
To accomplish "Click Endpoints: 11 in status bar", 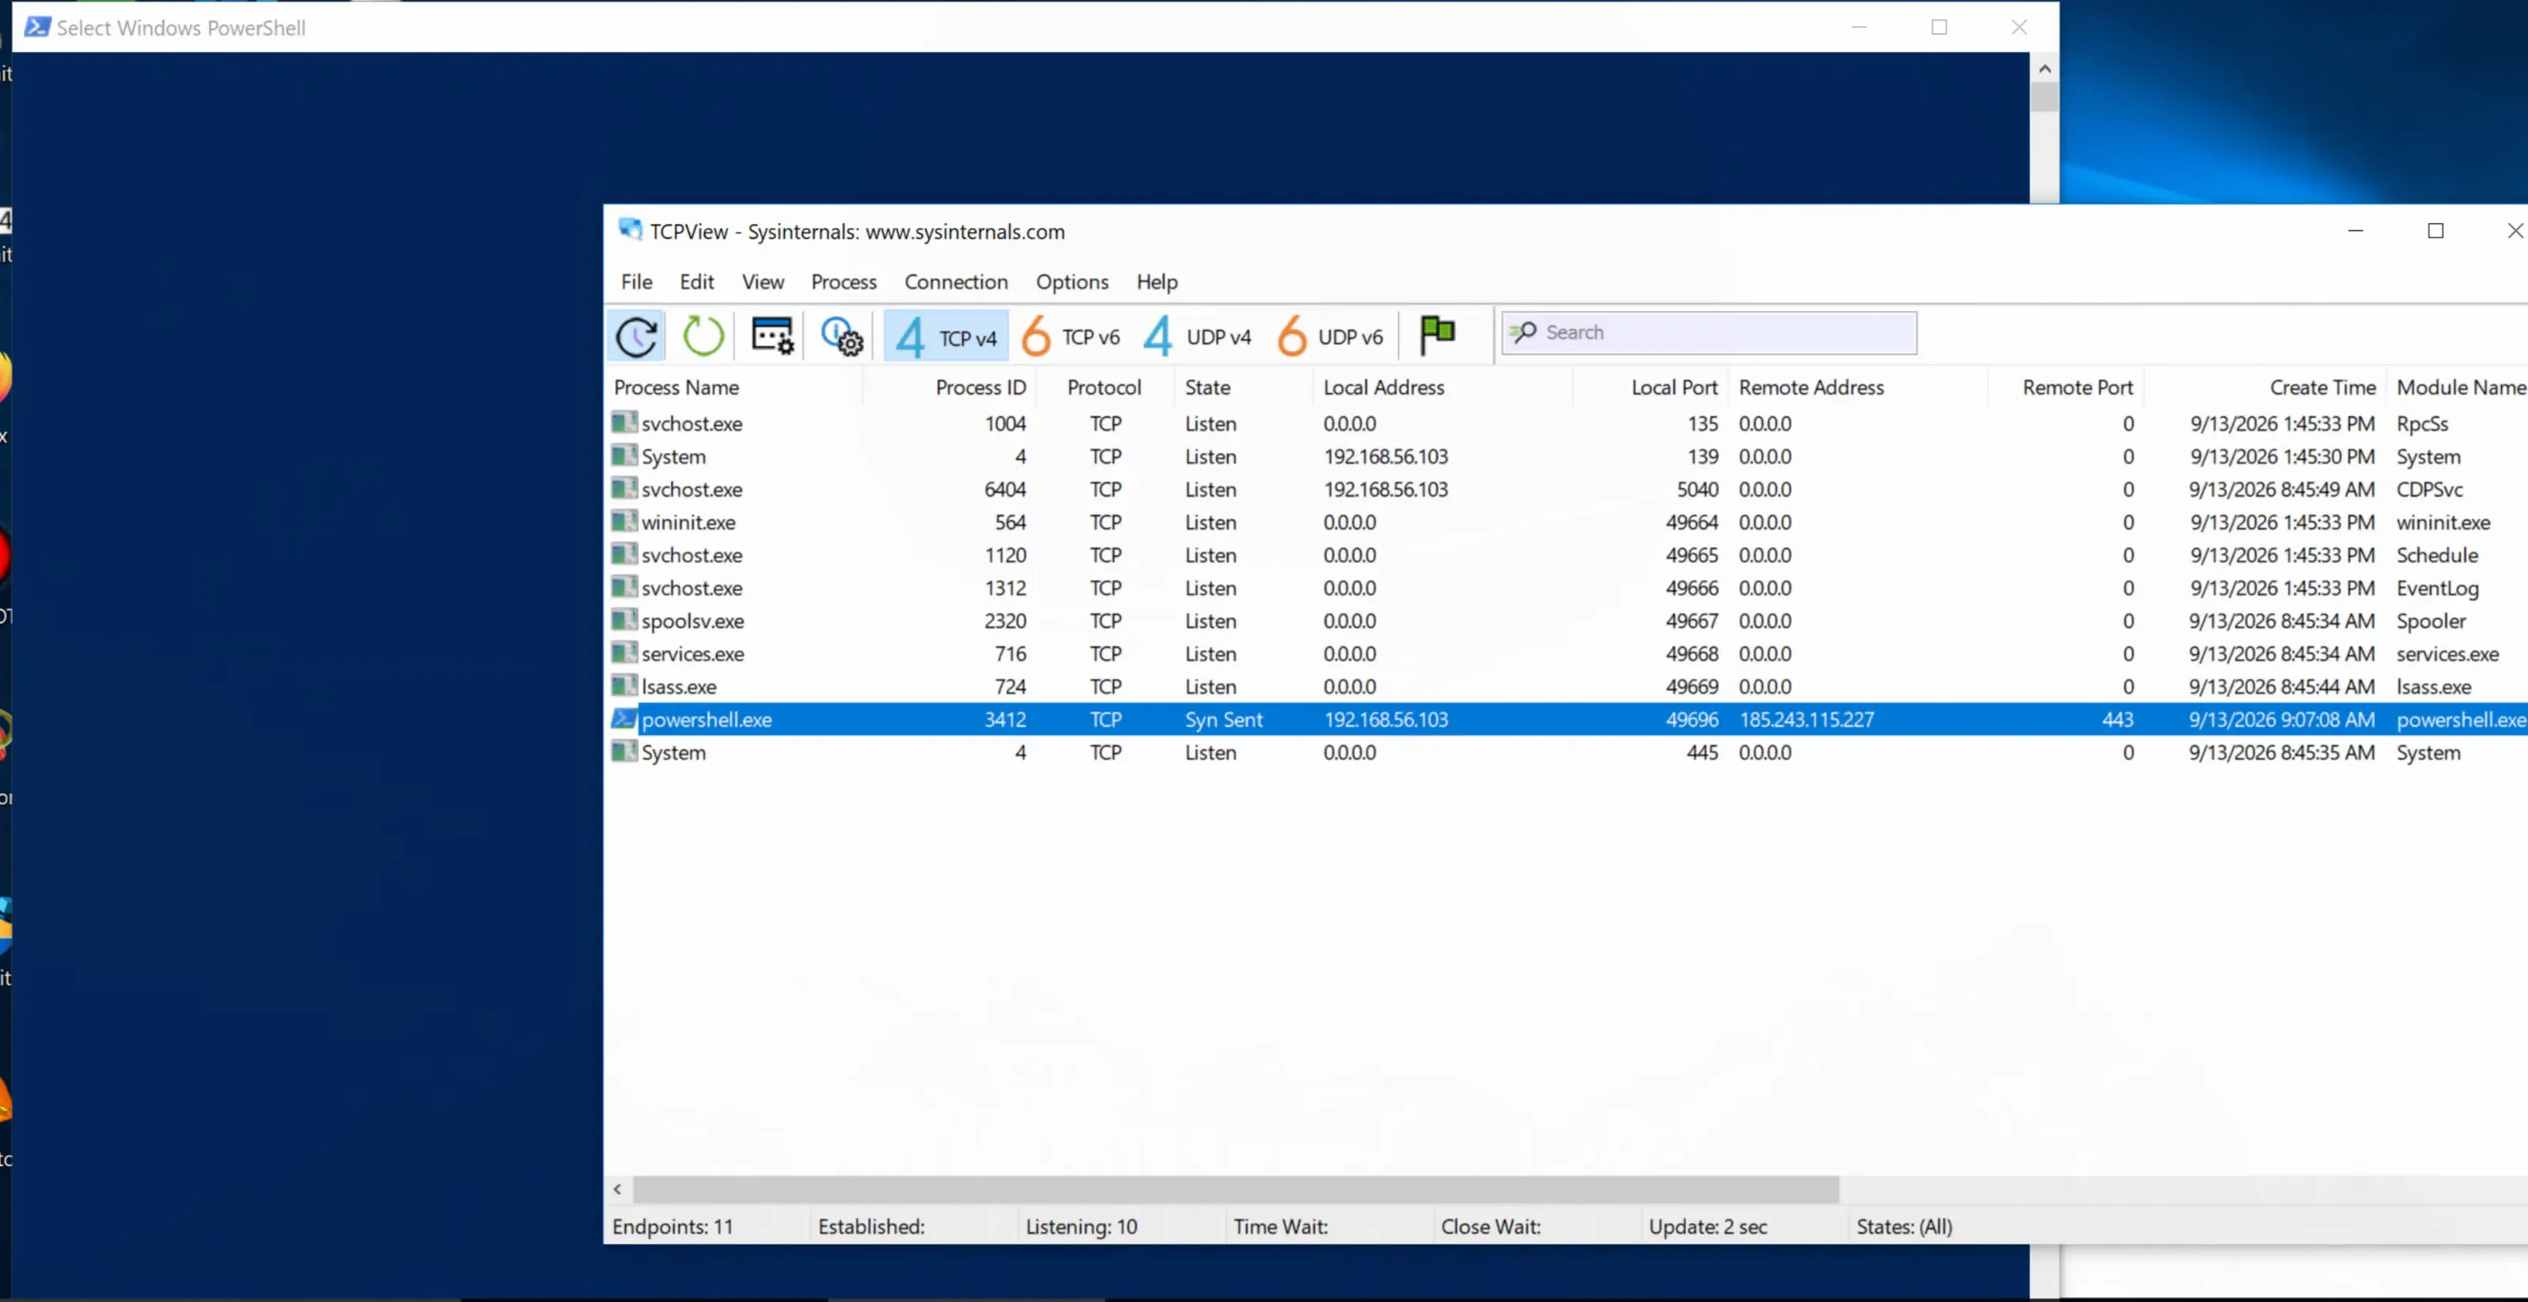I will [673, 1226].
